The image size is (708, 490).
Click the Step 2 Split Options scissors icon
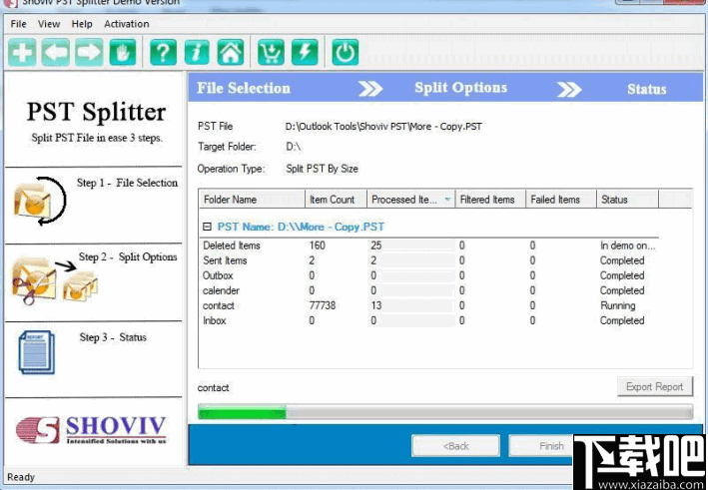coord(54,280)
